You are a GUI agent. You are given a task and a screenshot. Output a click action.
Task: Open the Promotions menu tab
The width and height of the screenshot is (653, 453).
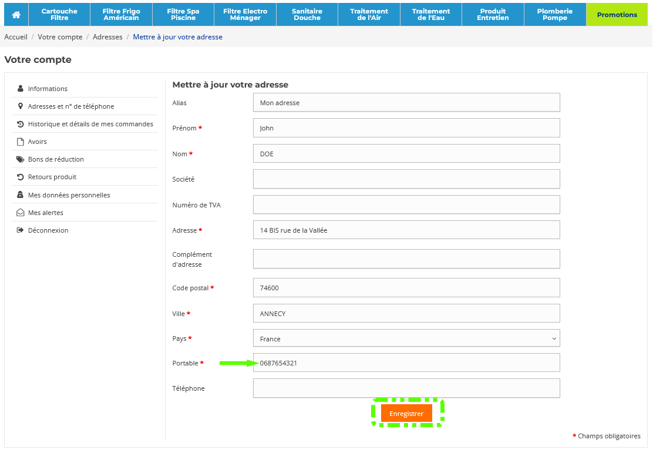(x=617, y=15)
